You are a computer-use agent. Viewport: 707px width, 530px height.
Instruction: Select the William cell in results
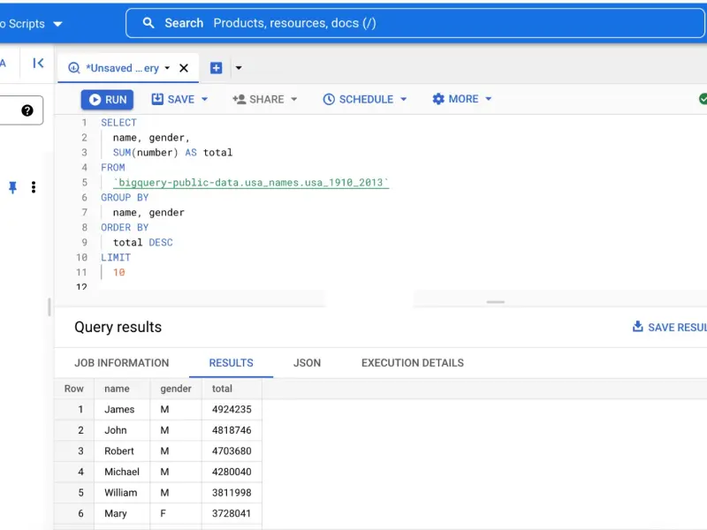(x=121, y=493)
